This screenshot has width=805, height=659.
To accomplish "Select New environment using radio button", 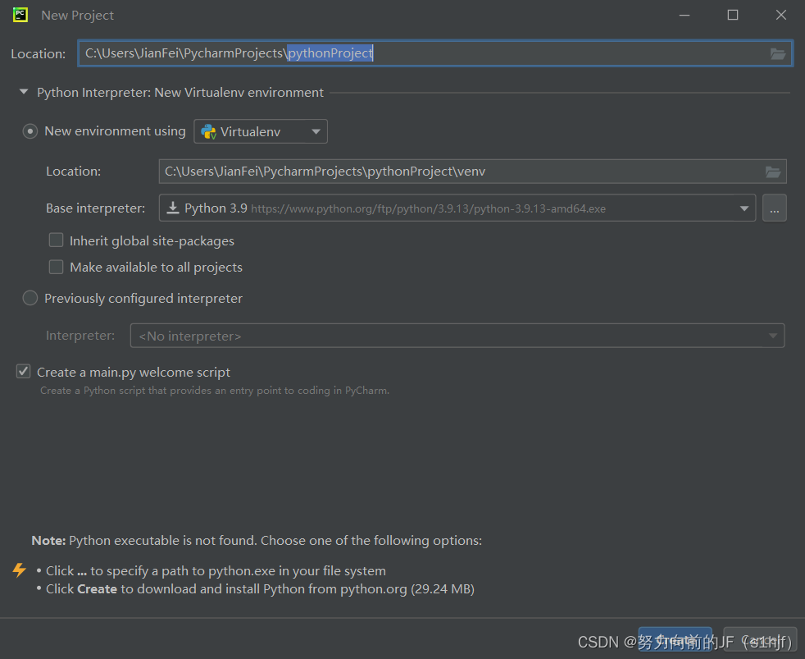I will [30, 131].
